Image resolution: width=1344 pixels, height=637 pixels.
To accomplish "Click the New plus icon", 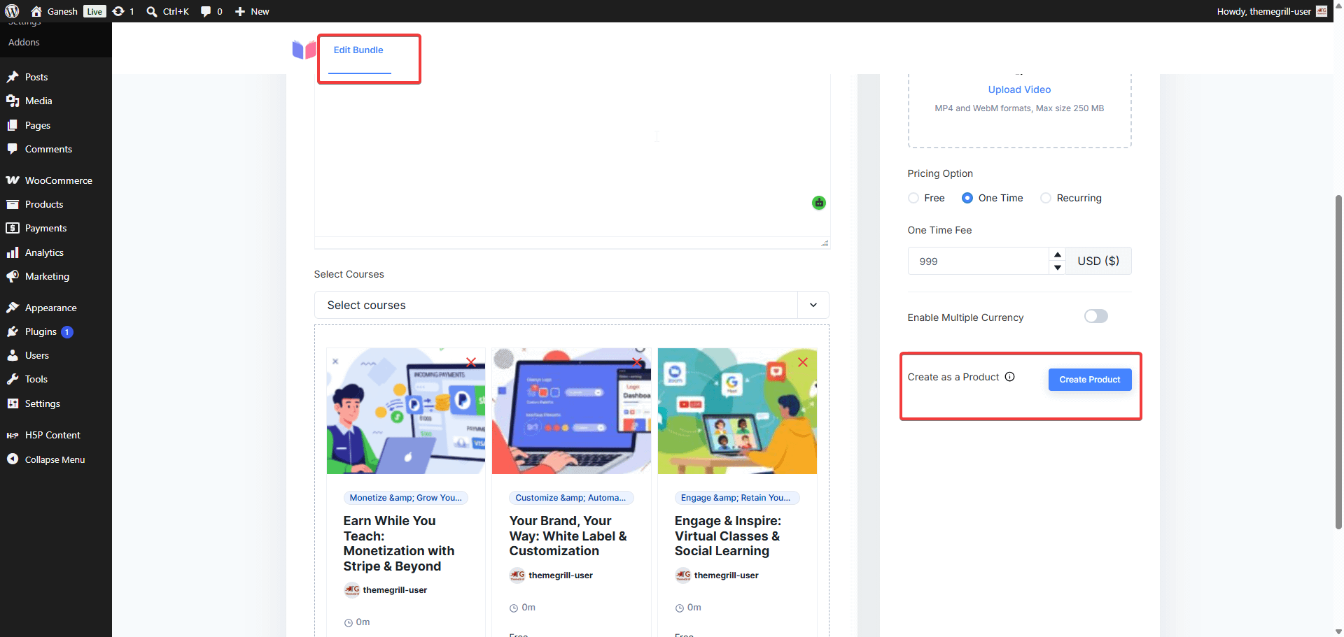I will coord(239,11).
